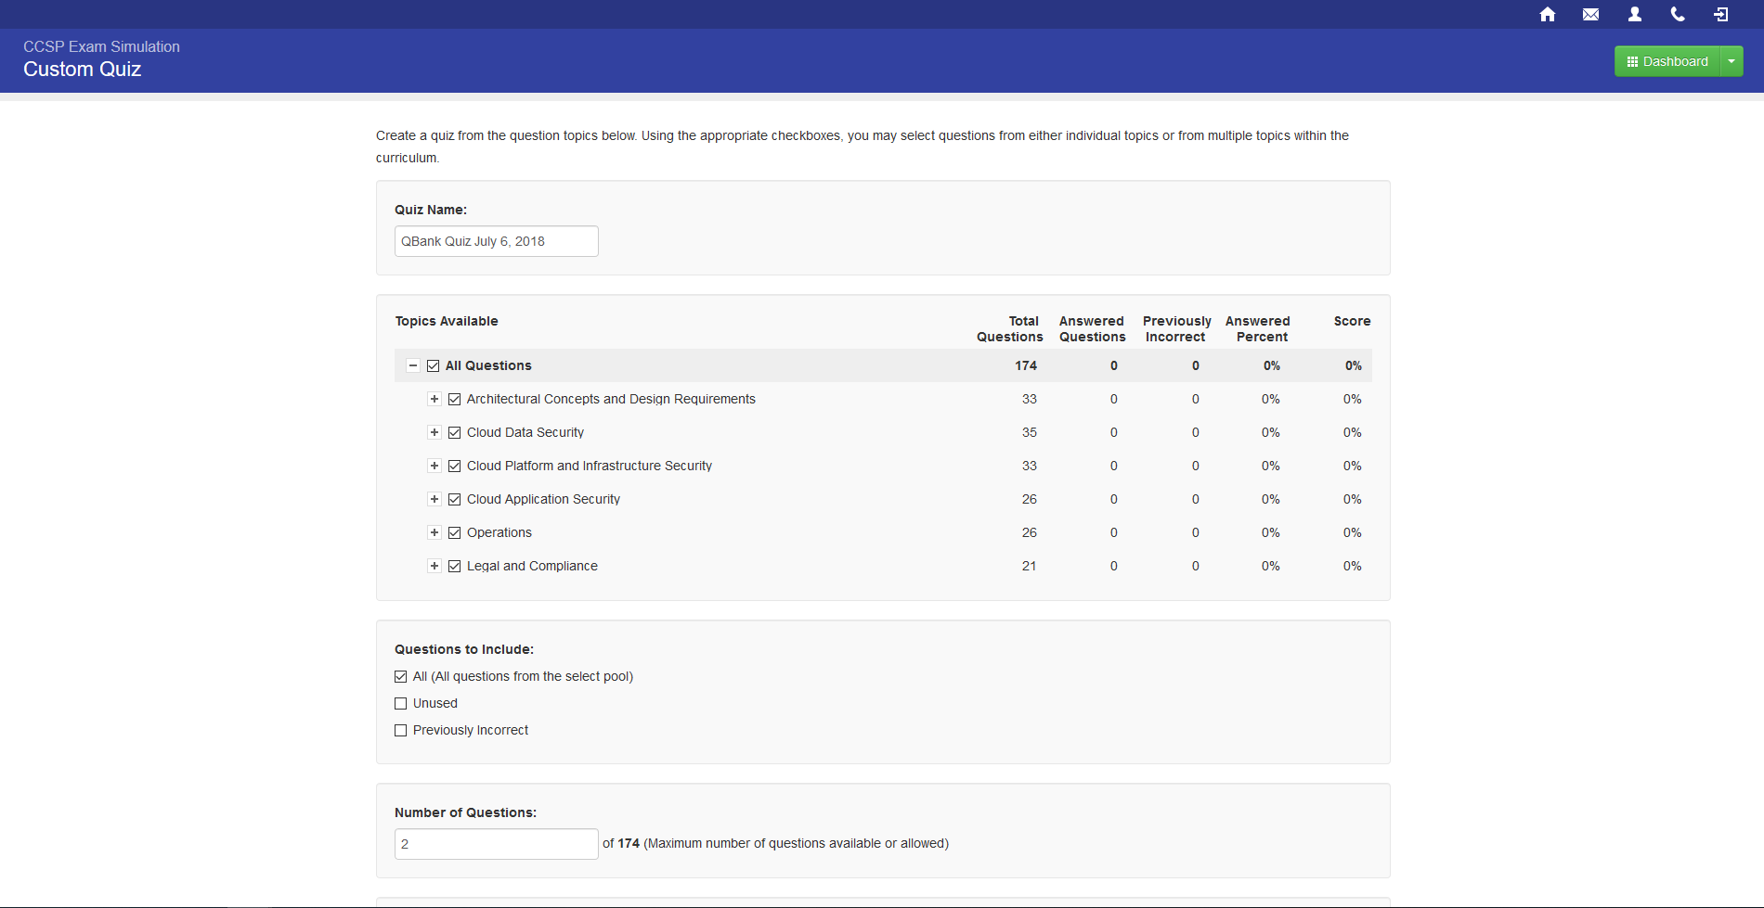Viewport: 1764px width, 908px height.
Task: Uncheck Cloud Application Security checkbox
Action: click(x=454, y=499)
